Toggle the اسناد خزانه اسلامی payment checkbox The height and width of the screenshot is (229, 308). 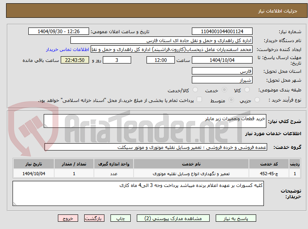point(200,100)
